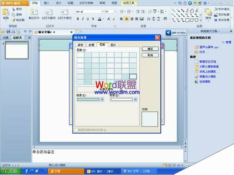Open the dropdown arrow next to document tabs
Image resolution: width=234 pixels, height=175 pixels.
[81, 32]
